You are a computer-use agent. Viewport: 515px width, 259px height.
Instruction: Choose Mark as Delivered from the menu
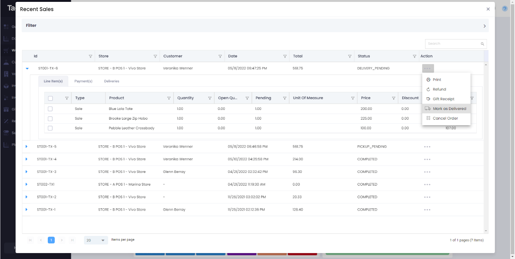coord(449,109)
